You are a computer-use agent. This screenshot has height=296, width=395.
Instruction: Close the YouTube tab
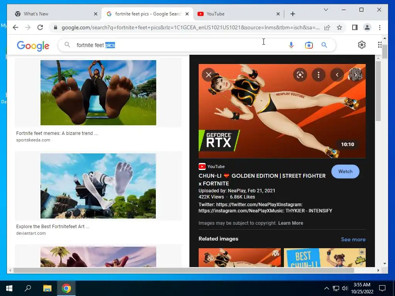278,14
